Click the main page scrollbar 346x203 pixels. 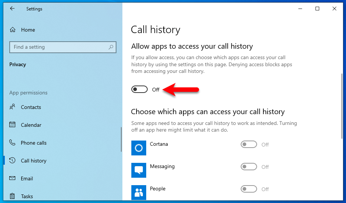(342, 106)
